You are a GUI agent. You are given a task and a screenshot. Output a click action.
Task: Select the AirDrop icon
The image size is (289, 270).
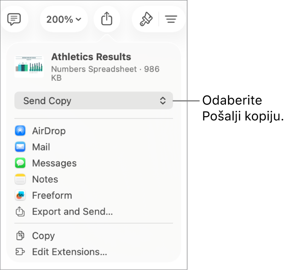tap(20, 131)
